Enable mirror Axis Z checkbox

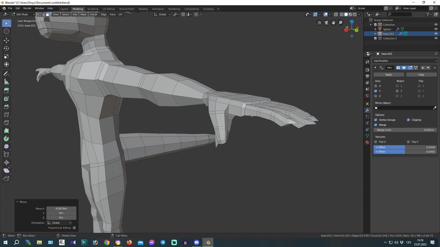tap(375, 96)
